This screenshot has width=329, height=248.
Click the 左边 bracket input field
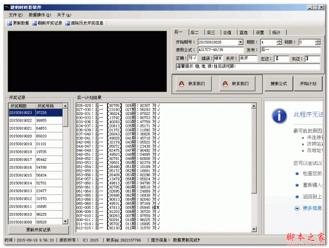coord(282,59)
